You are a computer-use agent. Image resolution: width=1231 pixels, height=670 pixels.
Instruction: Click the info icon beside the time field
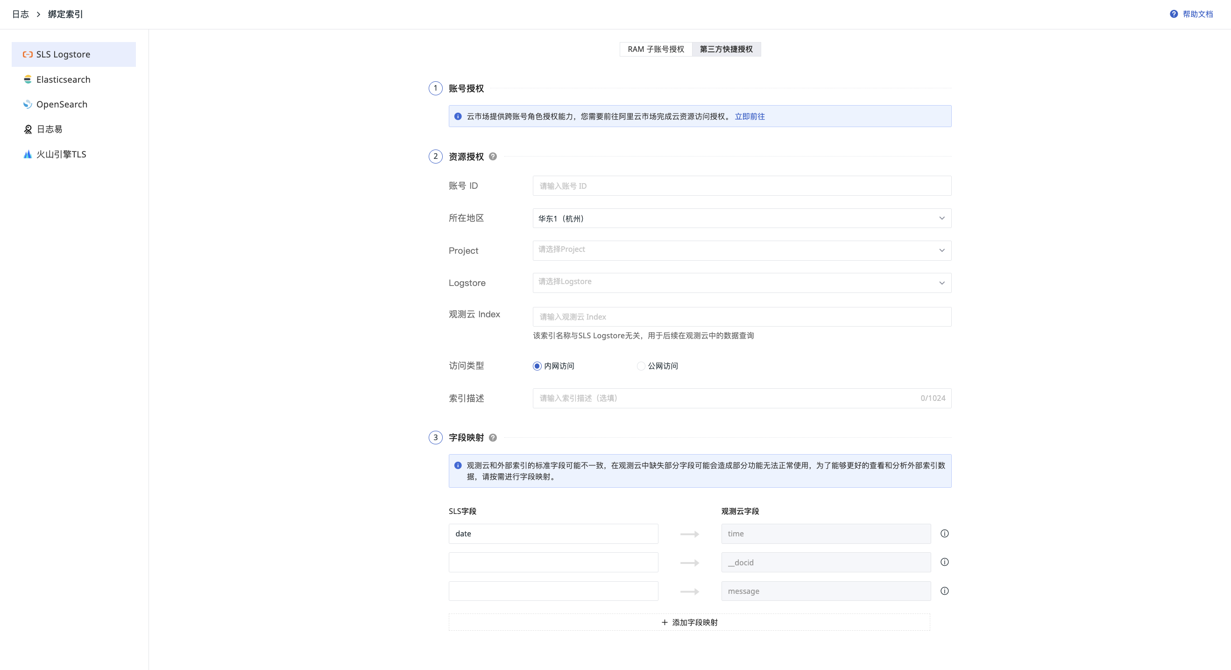click(x=944, y=534)
